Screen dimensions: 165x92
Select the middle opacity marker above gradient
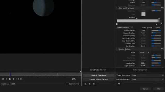137,19
